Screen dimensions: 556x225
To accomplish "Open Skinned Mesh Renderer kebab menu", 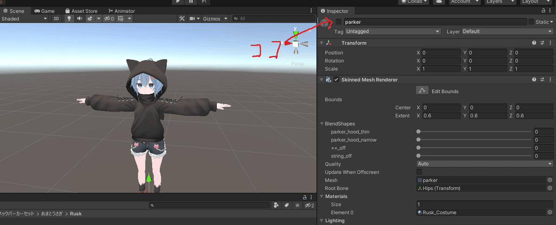I will pyautogui.click(x=550, y=80).
